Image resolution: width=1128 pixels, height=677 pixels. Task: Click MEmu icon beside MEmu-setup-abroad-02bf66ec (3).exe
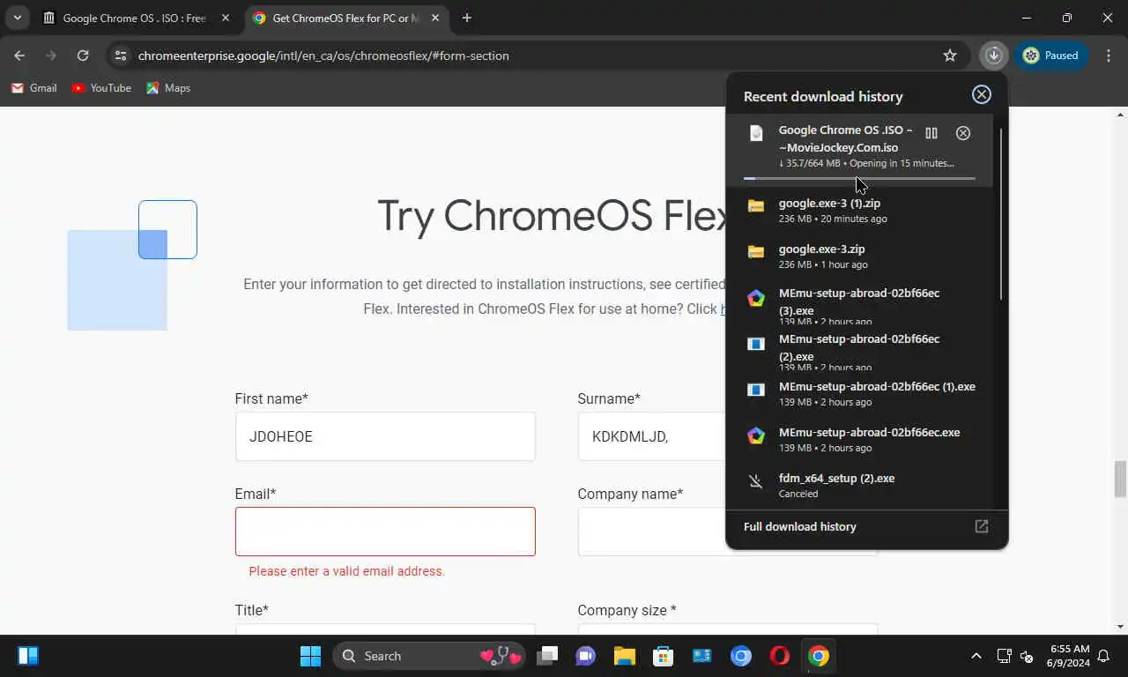(x=756, y=298)
